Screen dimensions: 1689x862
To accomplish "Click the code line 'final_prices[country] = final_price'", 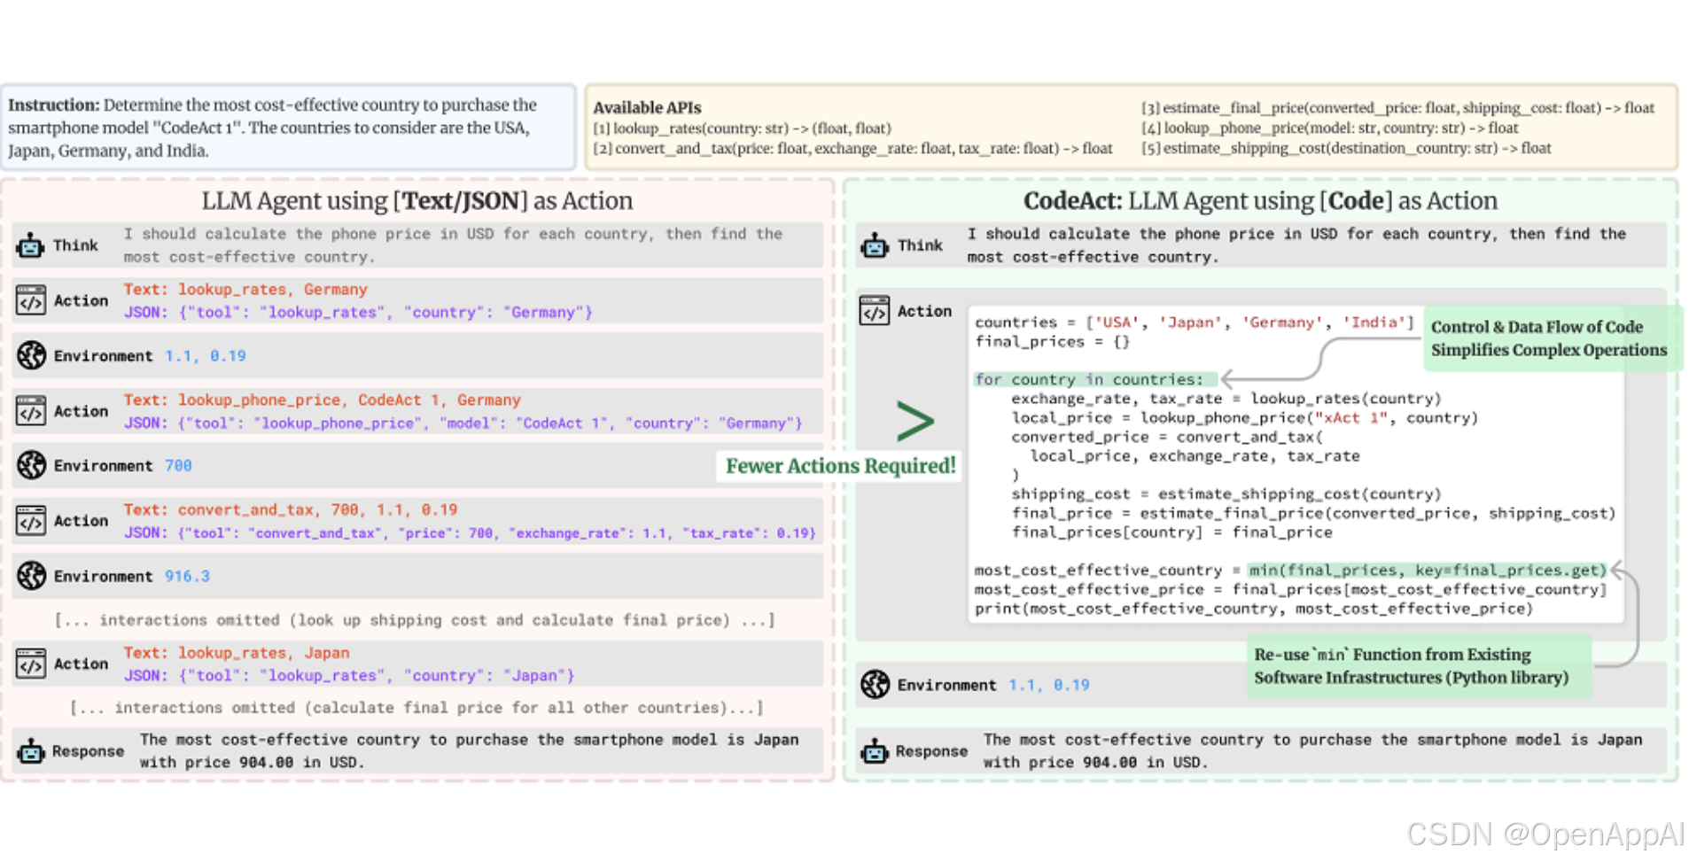I will pyautogui.click(x=1171, y=532).
